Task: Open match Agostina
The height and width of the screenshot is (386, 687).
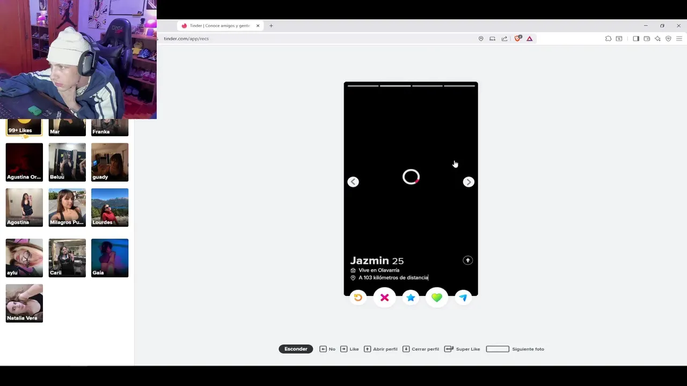Action: coord(24,207)
